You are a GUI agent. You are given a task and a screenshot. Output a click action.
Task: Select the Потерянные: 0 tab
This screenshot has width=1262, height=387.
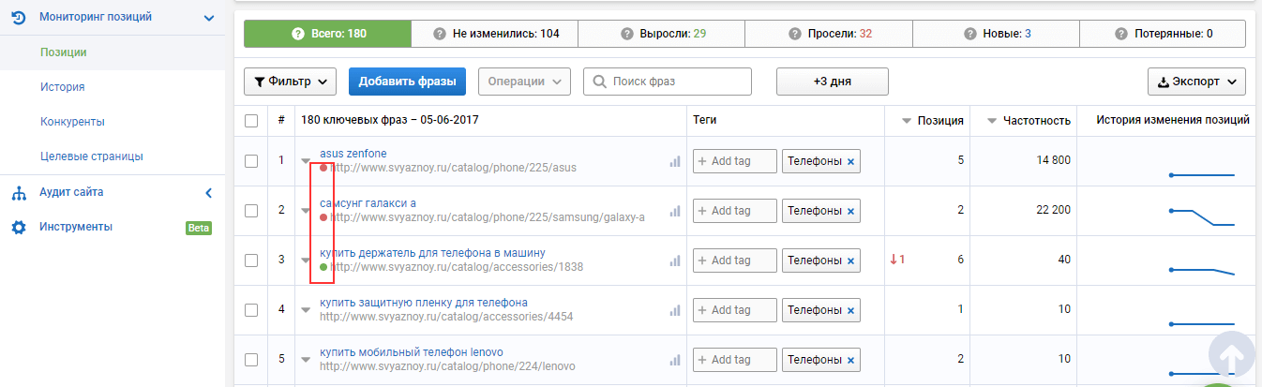1163,34
